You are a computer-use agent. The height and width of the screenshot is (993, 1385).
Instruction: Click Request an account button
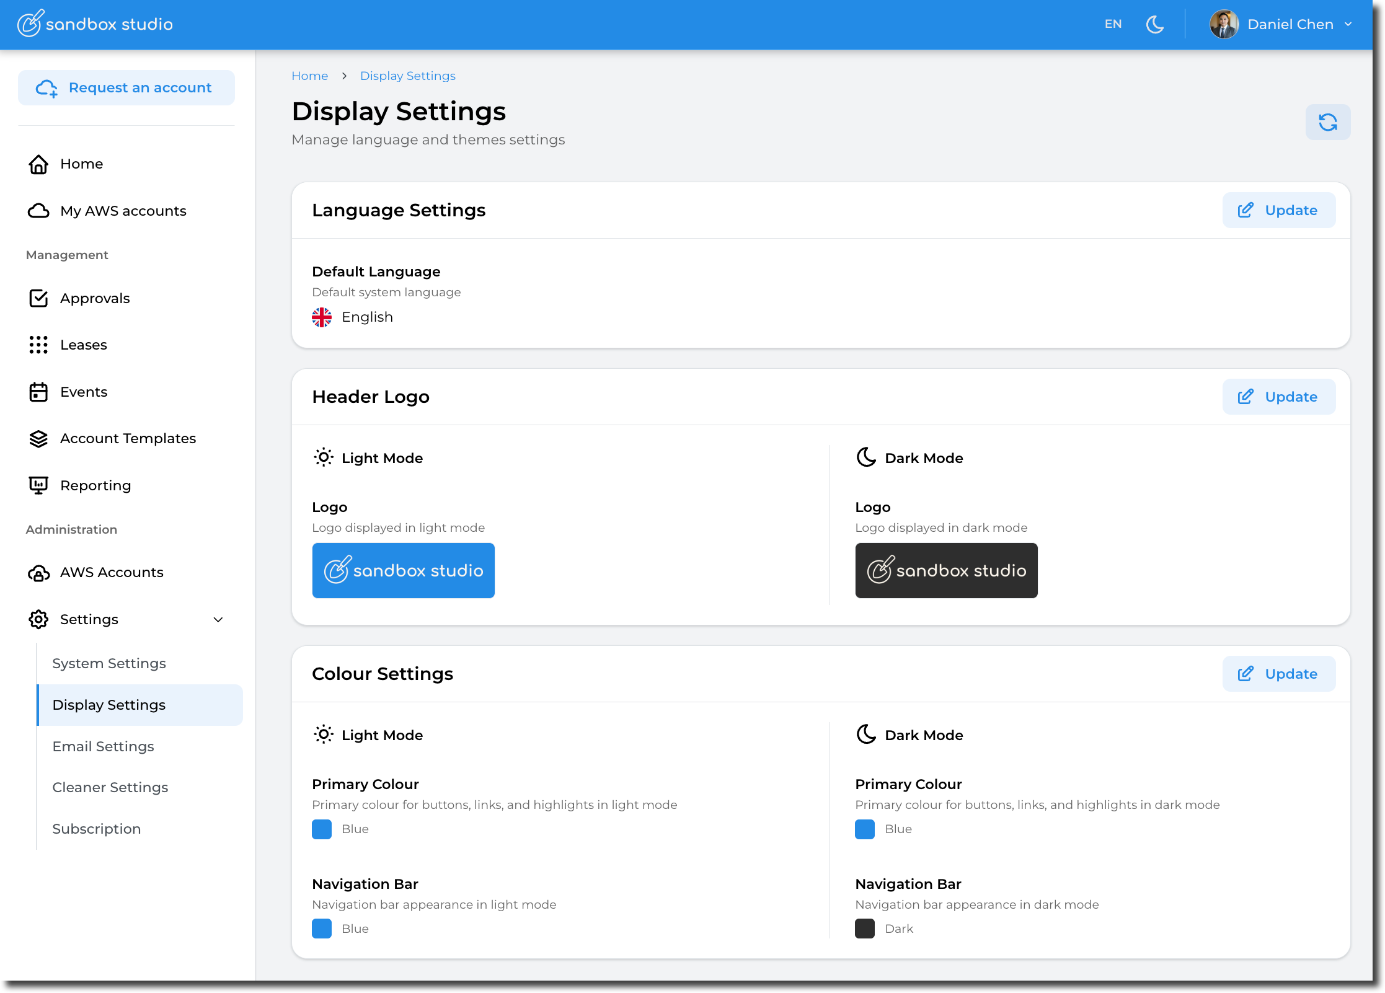pyautogui.click(x=126, y=88)
